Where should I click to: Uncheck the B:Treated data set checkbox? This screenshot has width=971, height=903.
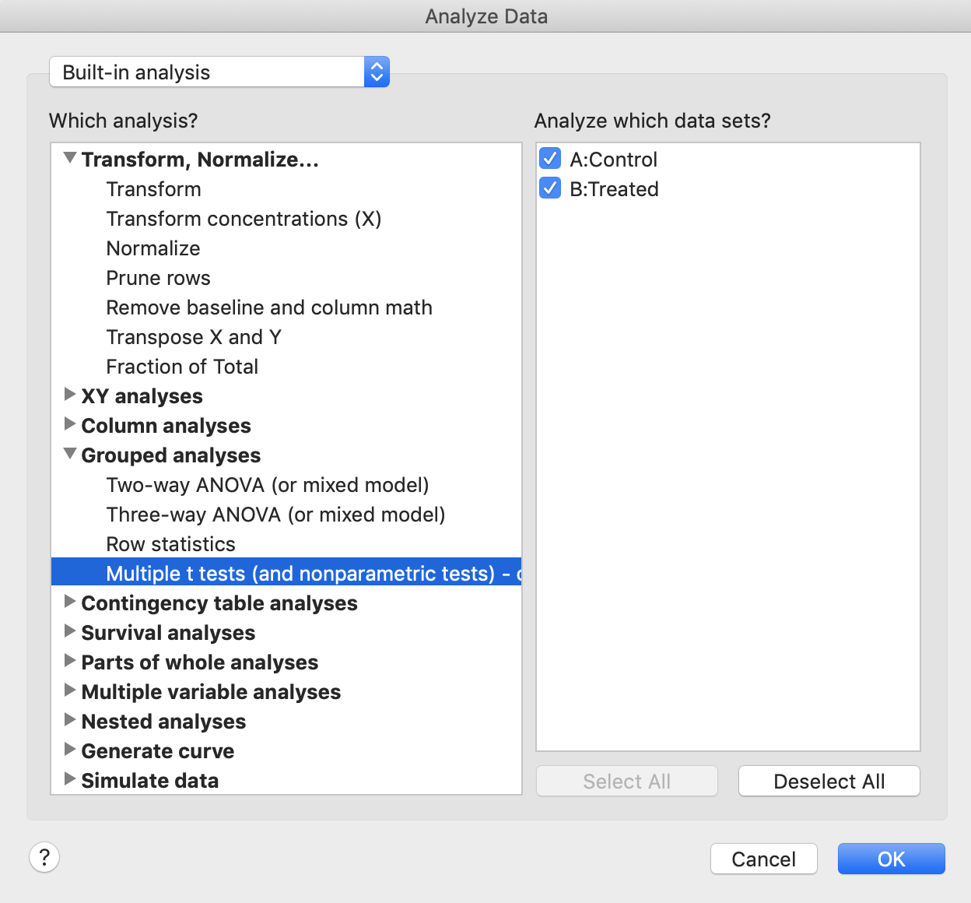[x=550, y=188]
